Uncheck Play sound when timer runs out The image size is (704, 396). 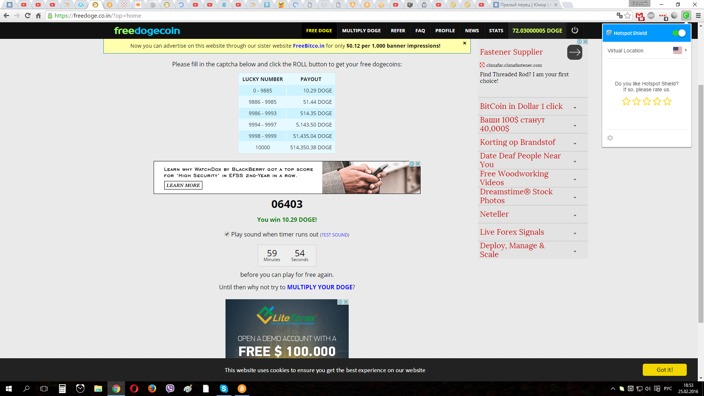click(x=227, y=234)
